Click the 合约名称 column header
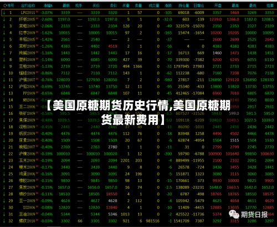The image size is (277, 227). 28,6
